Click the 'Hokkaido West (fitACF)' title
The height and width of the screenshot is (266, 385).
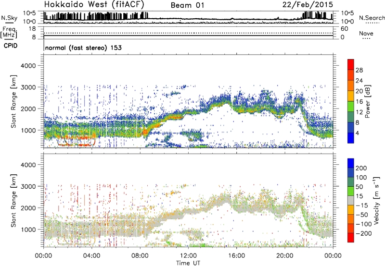94,4
